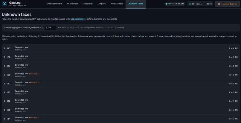Select the Unknown Faces tab
Screen dimensions: 241x123
[x=135, y=4]
